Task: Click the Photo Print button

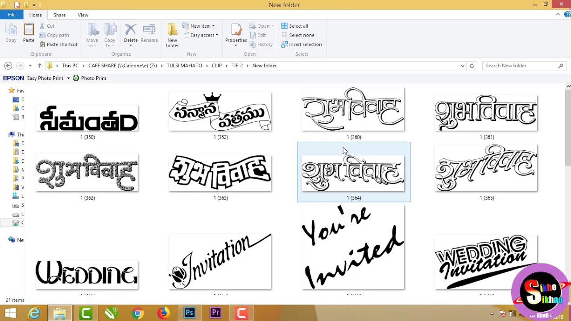Action: tap(90, 78)
